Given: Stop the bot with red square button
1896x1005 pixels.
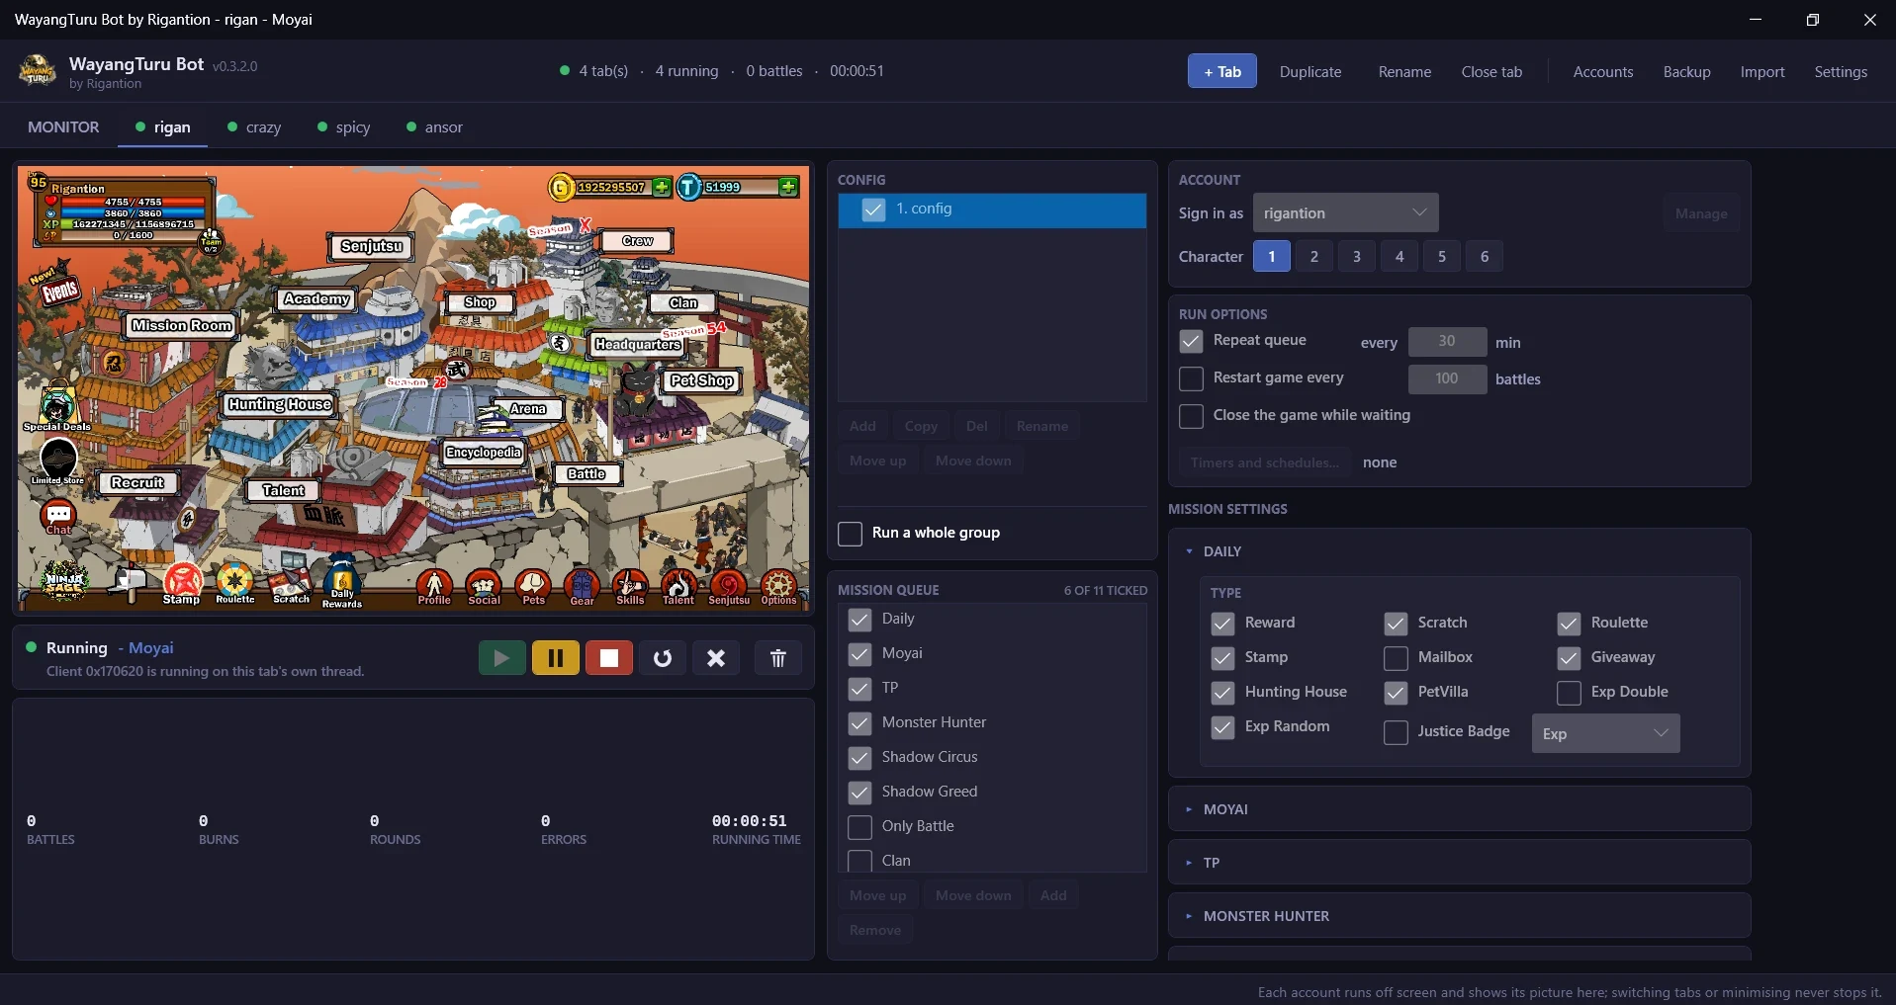Looking at the screenshot, I should pos(609,658).
